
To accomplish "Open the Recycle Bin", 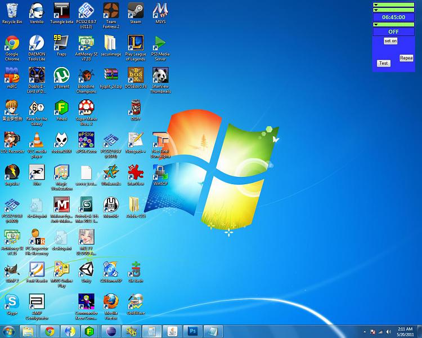I will [x=12, y=13].
